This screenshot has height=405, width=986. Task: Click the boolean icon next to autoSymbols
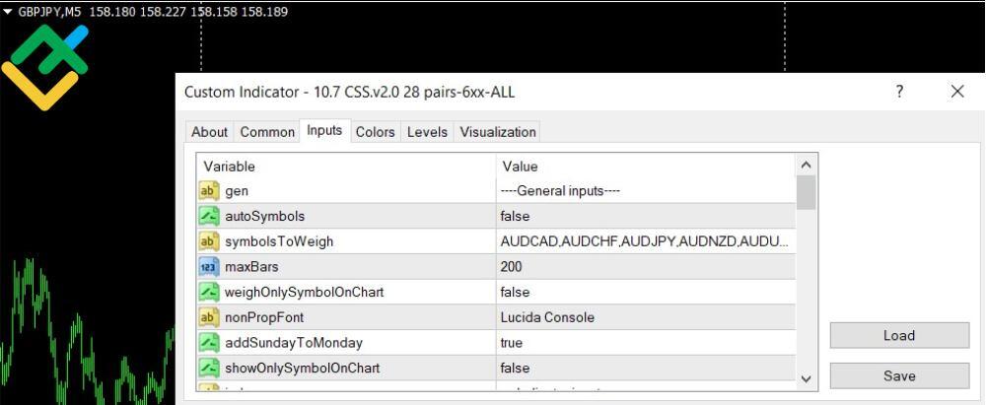coord(209,216)
